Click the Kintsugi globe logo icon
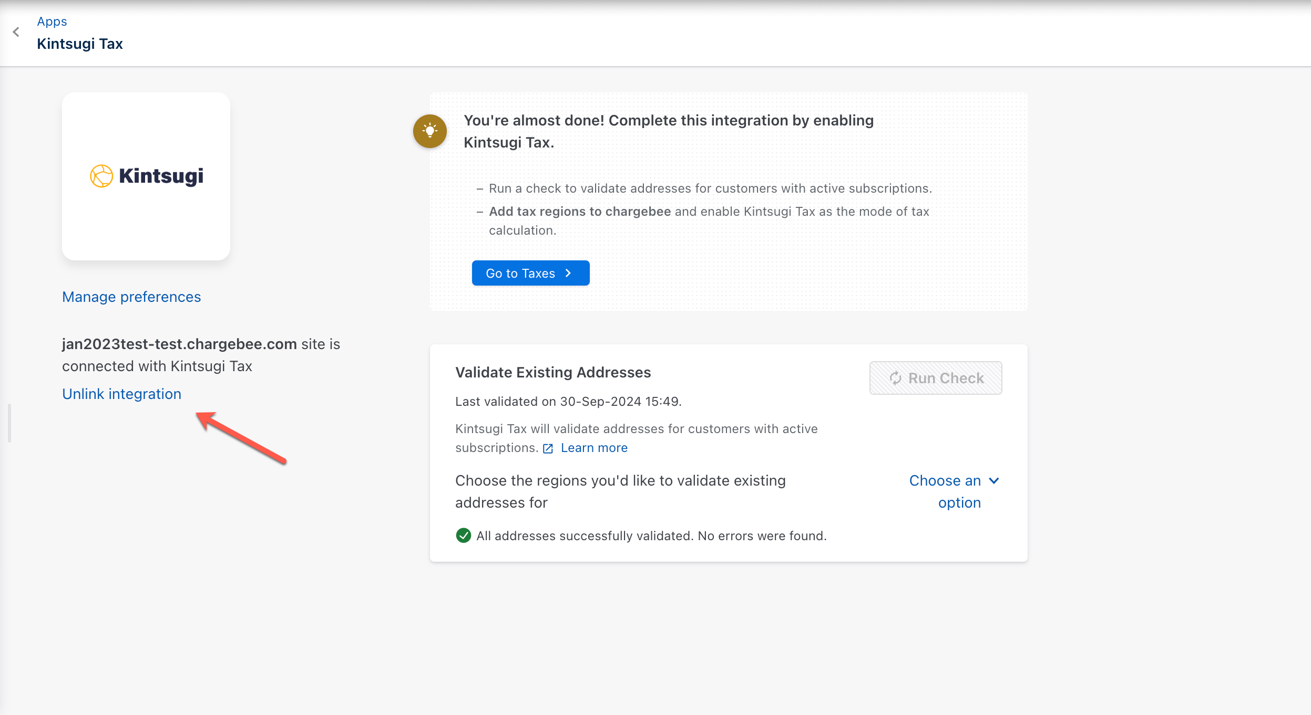 [x=101, y=176]
